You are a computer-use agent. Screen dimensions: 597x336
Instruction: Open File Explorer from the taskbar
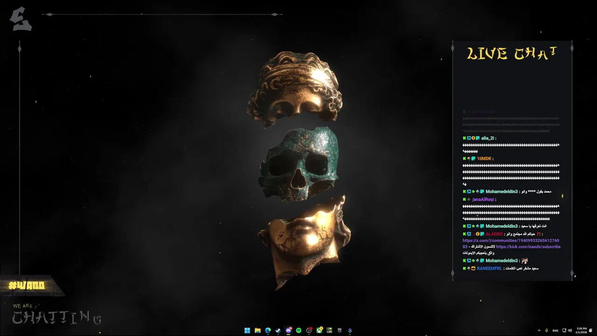(x=257, y=330)
